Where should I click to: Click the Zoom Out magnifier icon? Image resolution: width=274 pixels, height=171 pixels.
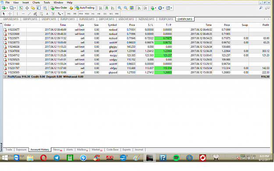coord(125,8)
